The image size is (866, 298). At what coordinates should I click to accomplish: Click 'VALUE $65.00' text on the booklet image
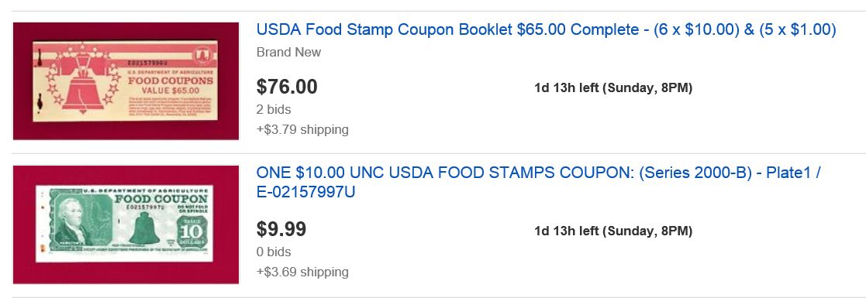point(171,91)
